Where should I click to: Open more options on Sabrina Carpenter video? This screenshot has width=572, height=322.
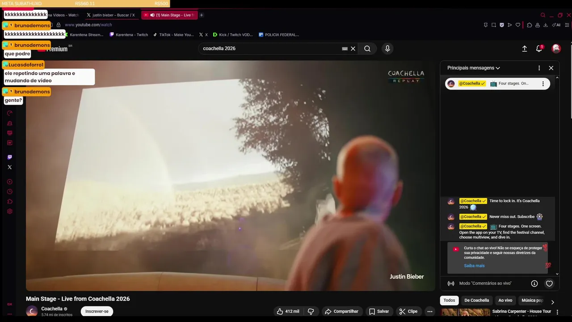557,312
